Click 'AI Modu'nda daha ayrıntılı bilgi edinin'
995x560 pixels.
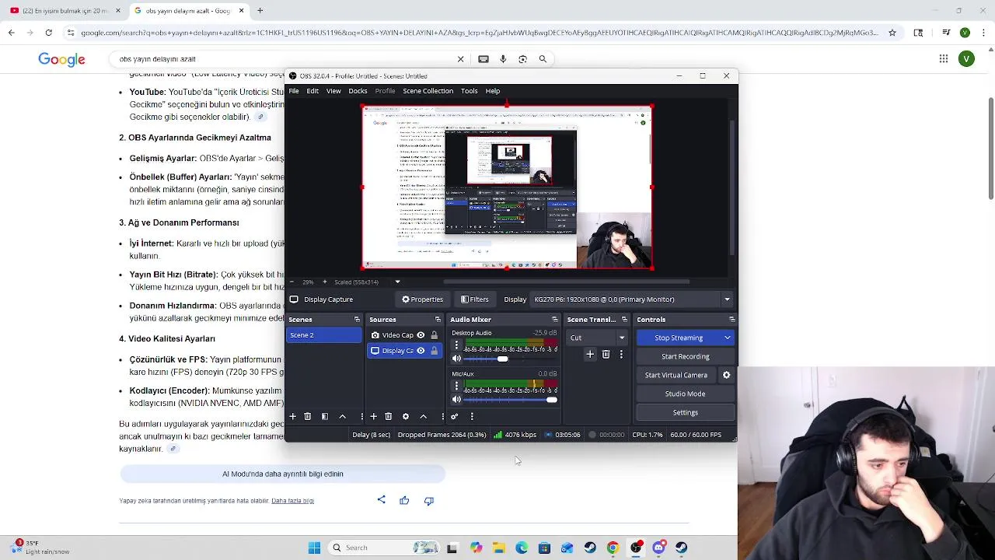point(282,474)
